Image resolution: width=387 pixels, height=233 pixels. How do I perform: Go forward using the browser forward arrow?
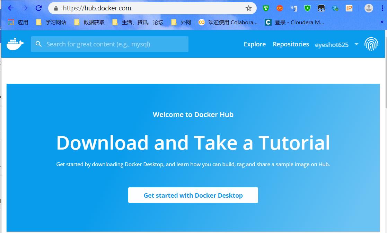[x=25, y=8]
